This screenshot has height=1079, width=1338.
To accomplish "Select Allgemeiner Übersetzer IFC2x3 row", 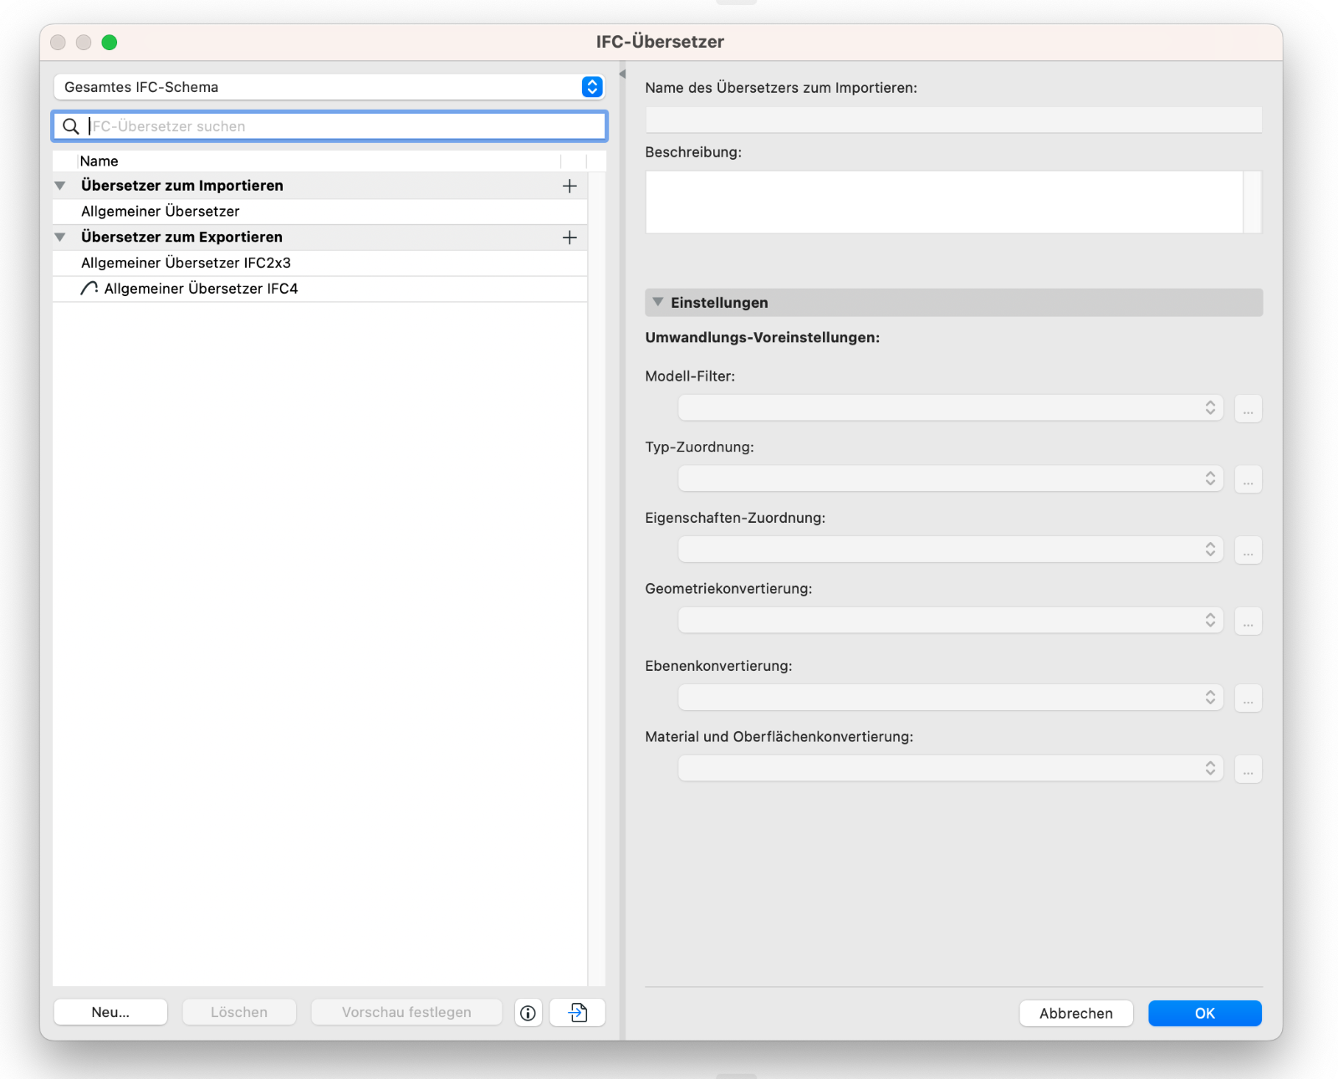I will click(320, 263).
